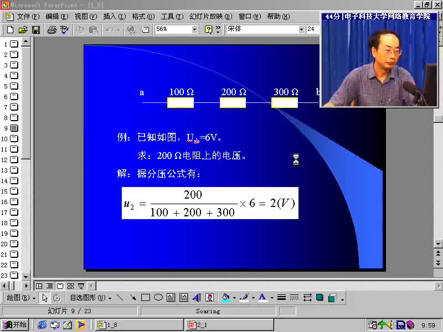Click the Print icon
The image size is (443, 332).
pyautogui.click(x=51, y=30)
